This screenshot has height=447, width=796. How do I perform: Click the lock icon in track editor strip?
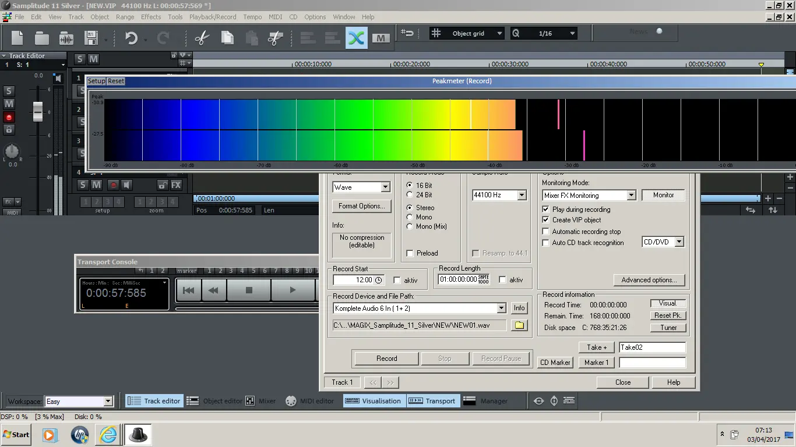9,129
